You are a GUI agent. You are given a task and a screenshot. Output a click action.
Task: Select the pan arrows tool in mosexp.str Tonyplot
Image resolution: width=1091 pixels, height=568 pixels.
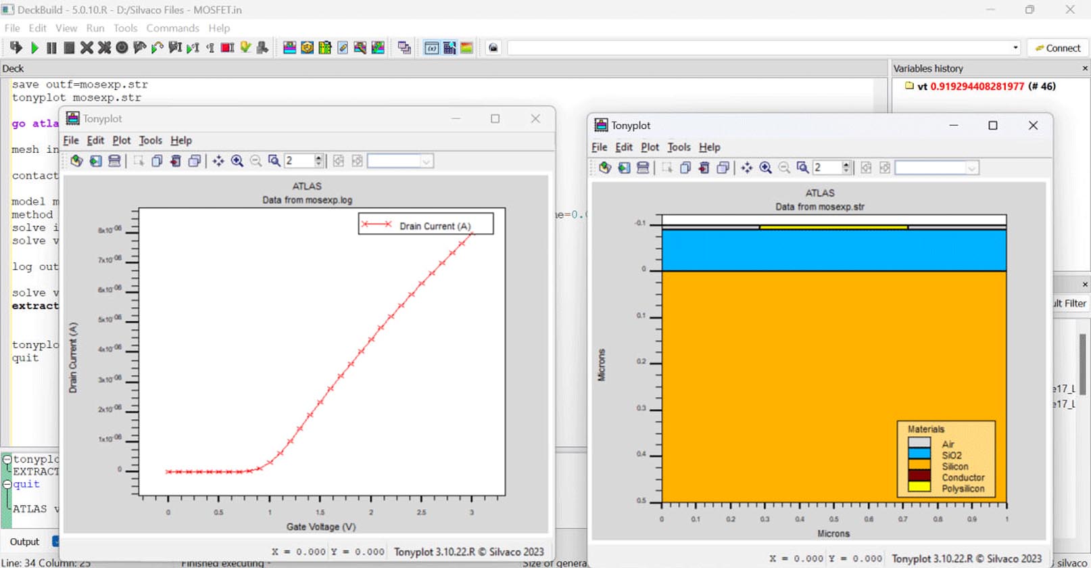pyautogui.click(x=746, y=168)
